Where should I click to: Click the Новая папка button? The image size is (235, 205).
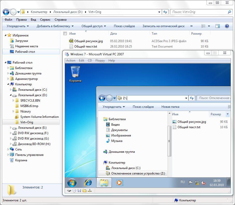point(170,107)
